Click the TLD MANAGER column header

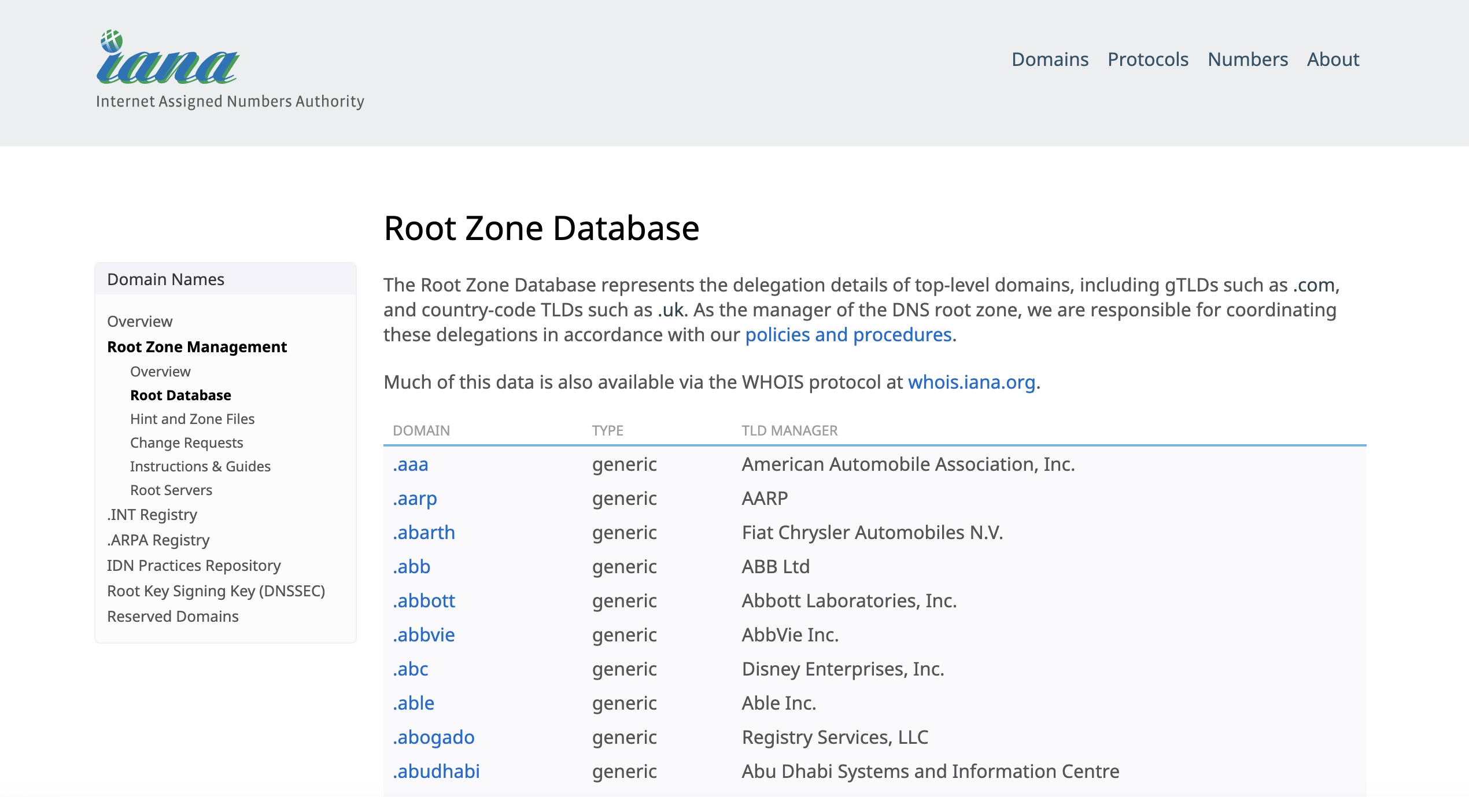click(x=789, y=430)
